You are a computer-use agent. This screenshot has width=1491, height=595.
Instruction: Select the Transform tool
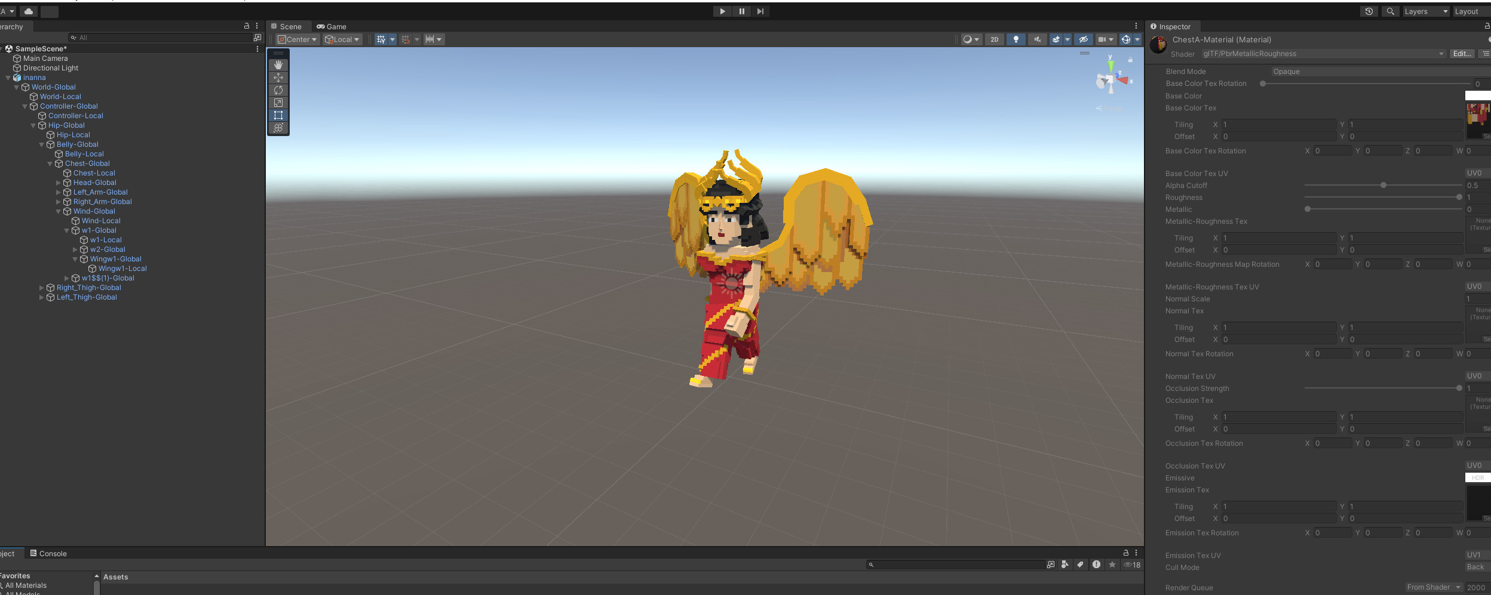tap(278, 128)
